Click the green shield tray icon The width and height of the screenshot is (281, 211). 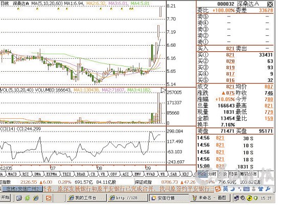coord(255,198)
